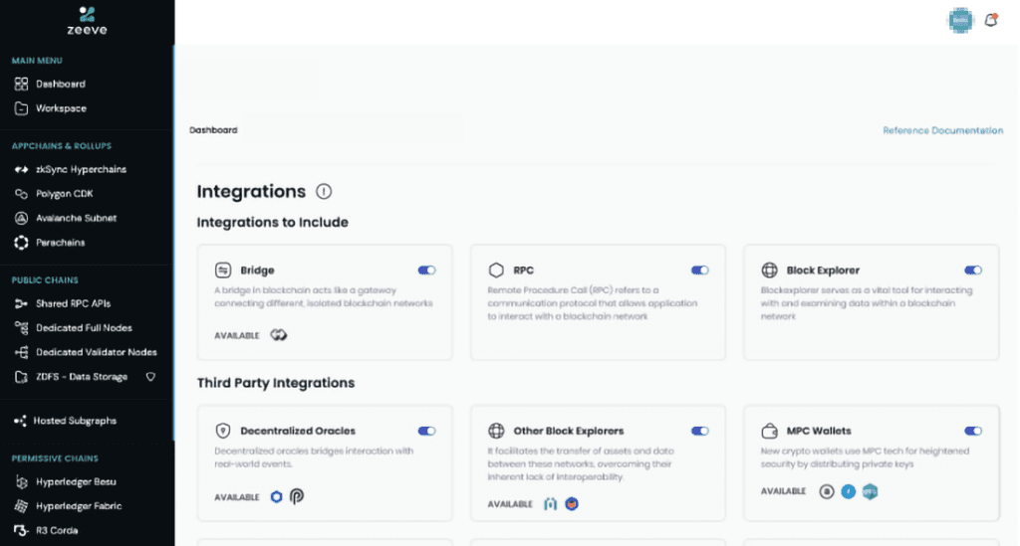This screenshot has height=546, width=1020.
Task: Click the Workspace folder icon
Action: 22,108
